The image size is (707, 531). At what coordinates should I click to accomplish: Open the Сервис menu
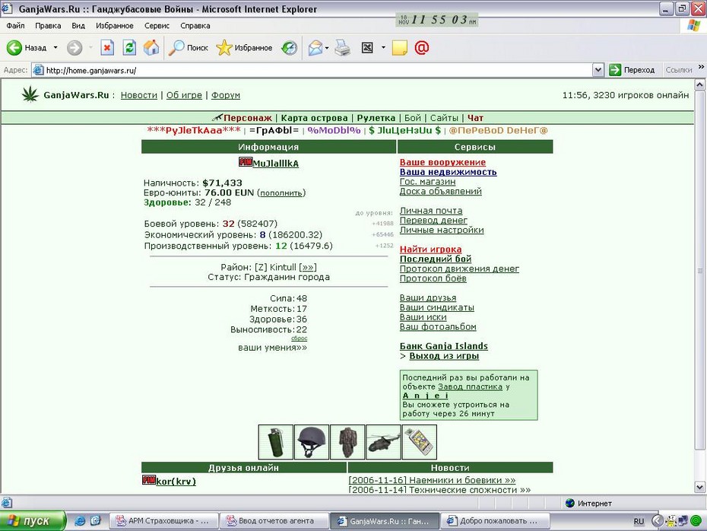pos(157,26)
